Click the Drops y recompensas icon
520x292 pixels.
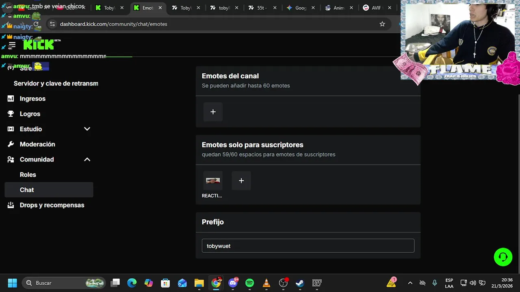point(11,205)
